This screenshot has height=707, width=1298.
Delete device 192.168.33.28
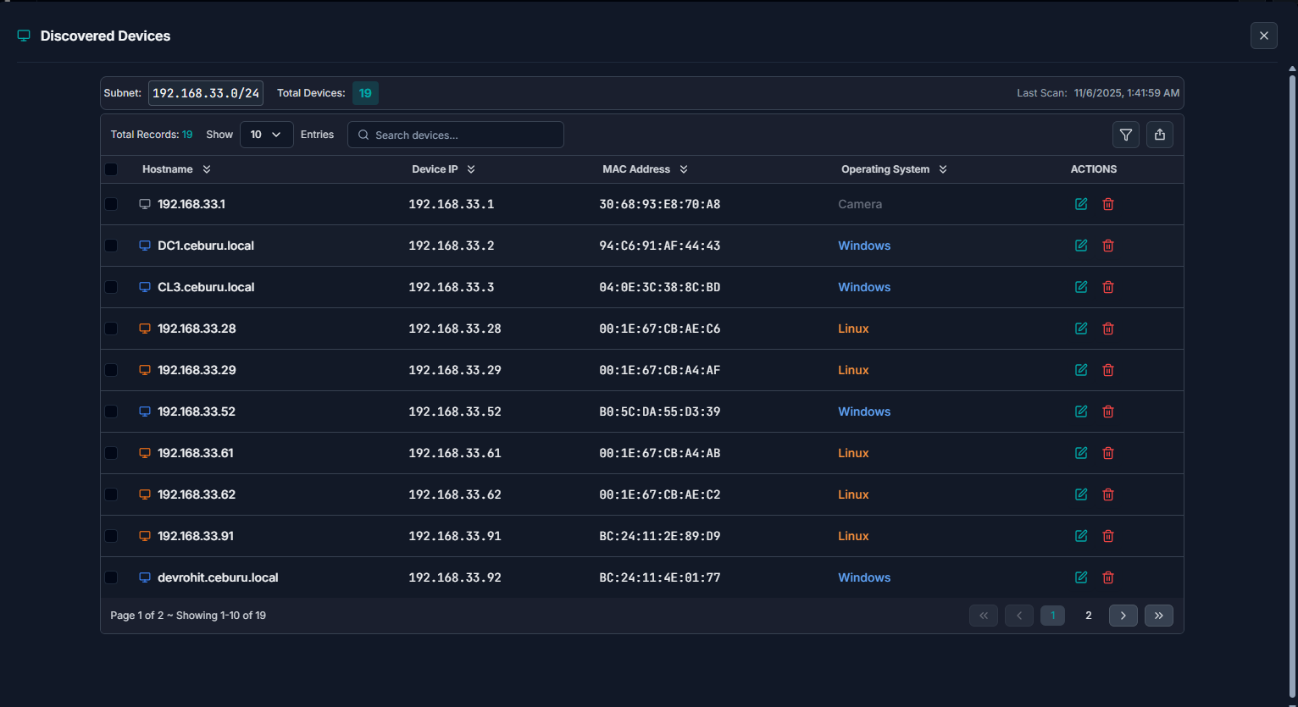[1108, 329]
